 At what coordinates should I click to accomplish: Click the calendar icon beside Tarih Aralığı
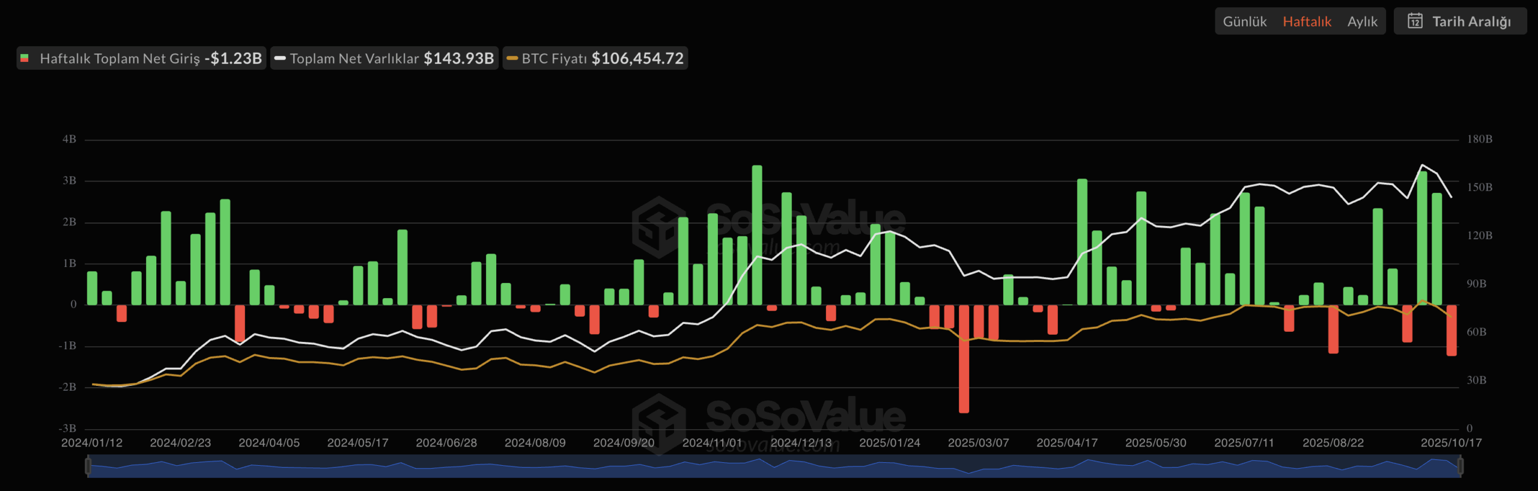(1415, 21)
